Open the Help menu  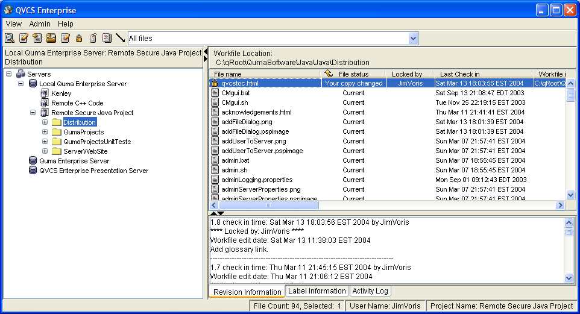coord(66,24)
